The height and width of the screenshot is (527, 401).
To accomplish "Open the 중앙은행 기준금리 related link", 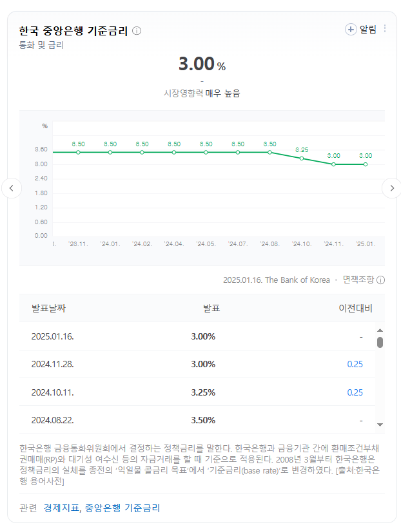I will 121,508.
